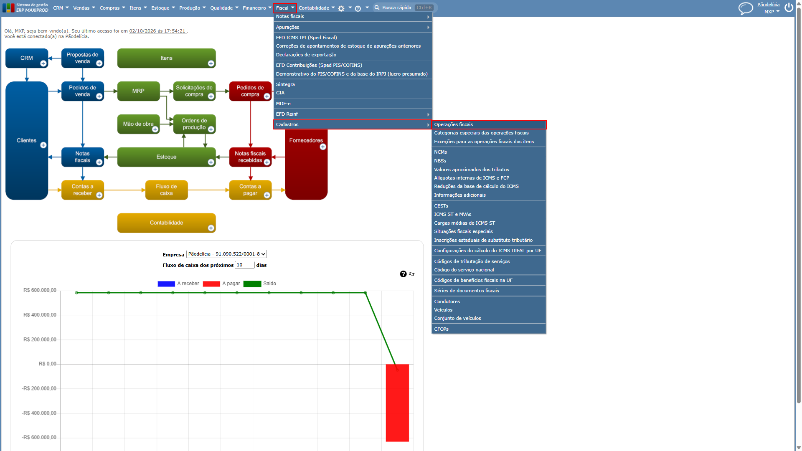
Task: Expand the EFD Reinf submenu entry
Action: click(353, 114)
